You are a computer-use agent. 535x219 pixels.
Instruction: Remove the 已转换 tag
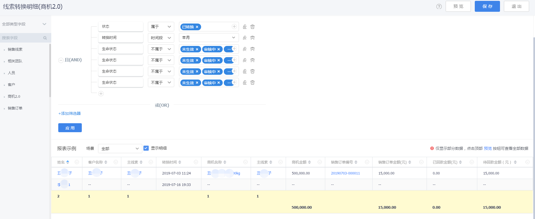[x=197, y=27]
